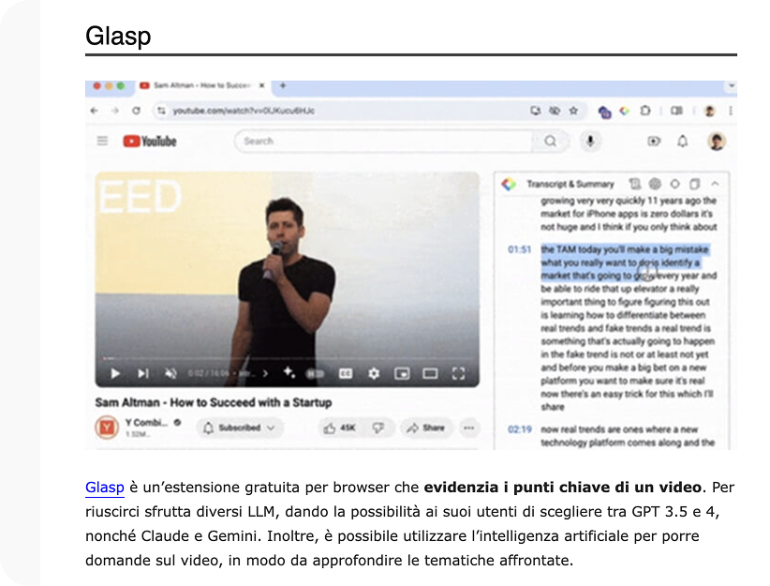
Task: Click the Glasp section heading
Action: click(118, 36)
